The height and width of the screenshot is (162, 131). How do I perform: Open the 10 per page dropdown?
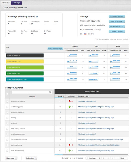coord(11,158)
